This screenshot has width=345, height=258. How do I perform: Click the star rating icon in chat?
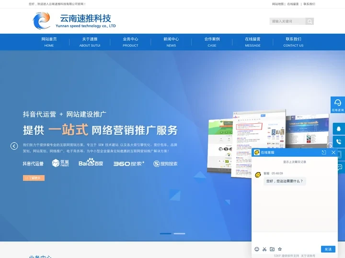(280, 249)
